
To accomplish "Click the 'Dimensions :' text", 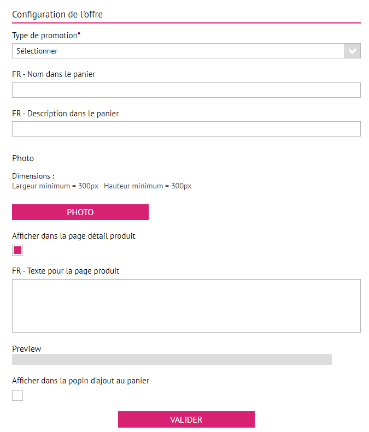I will coord(33,176).
